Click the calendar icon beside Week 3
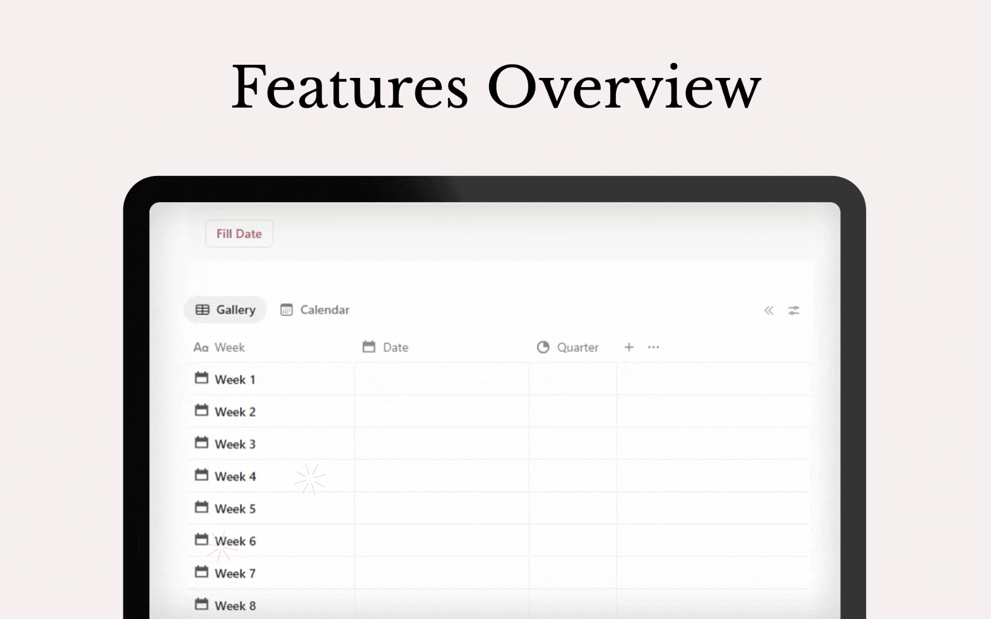 tap(201, 443)
